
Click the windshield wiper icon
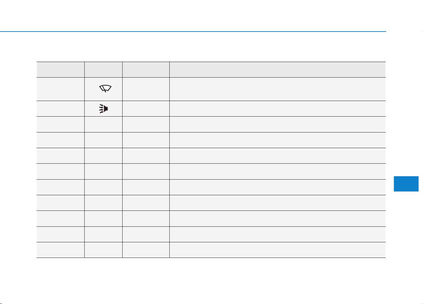[104, 89]
